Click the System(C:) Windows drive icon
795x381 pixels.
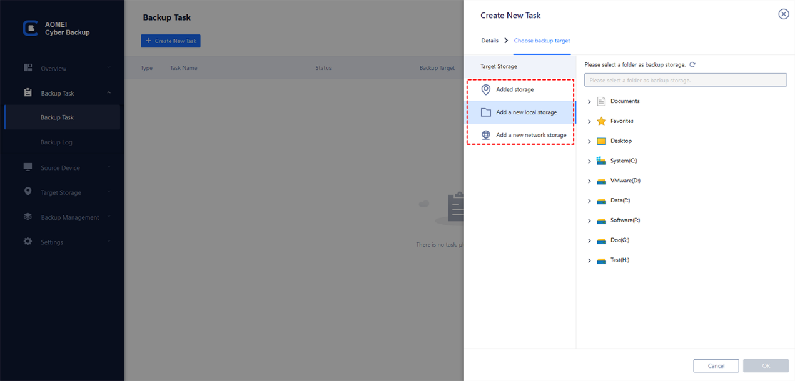(x=601, y=161)
